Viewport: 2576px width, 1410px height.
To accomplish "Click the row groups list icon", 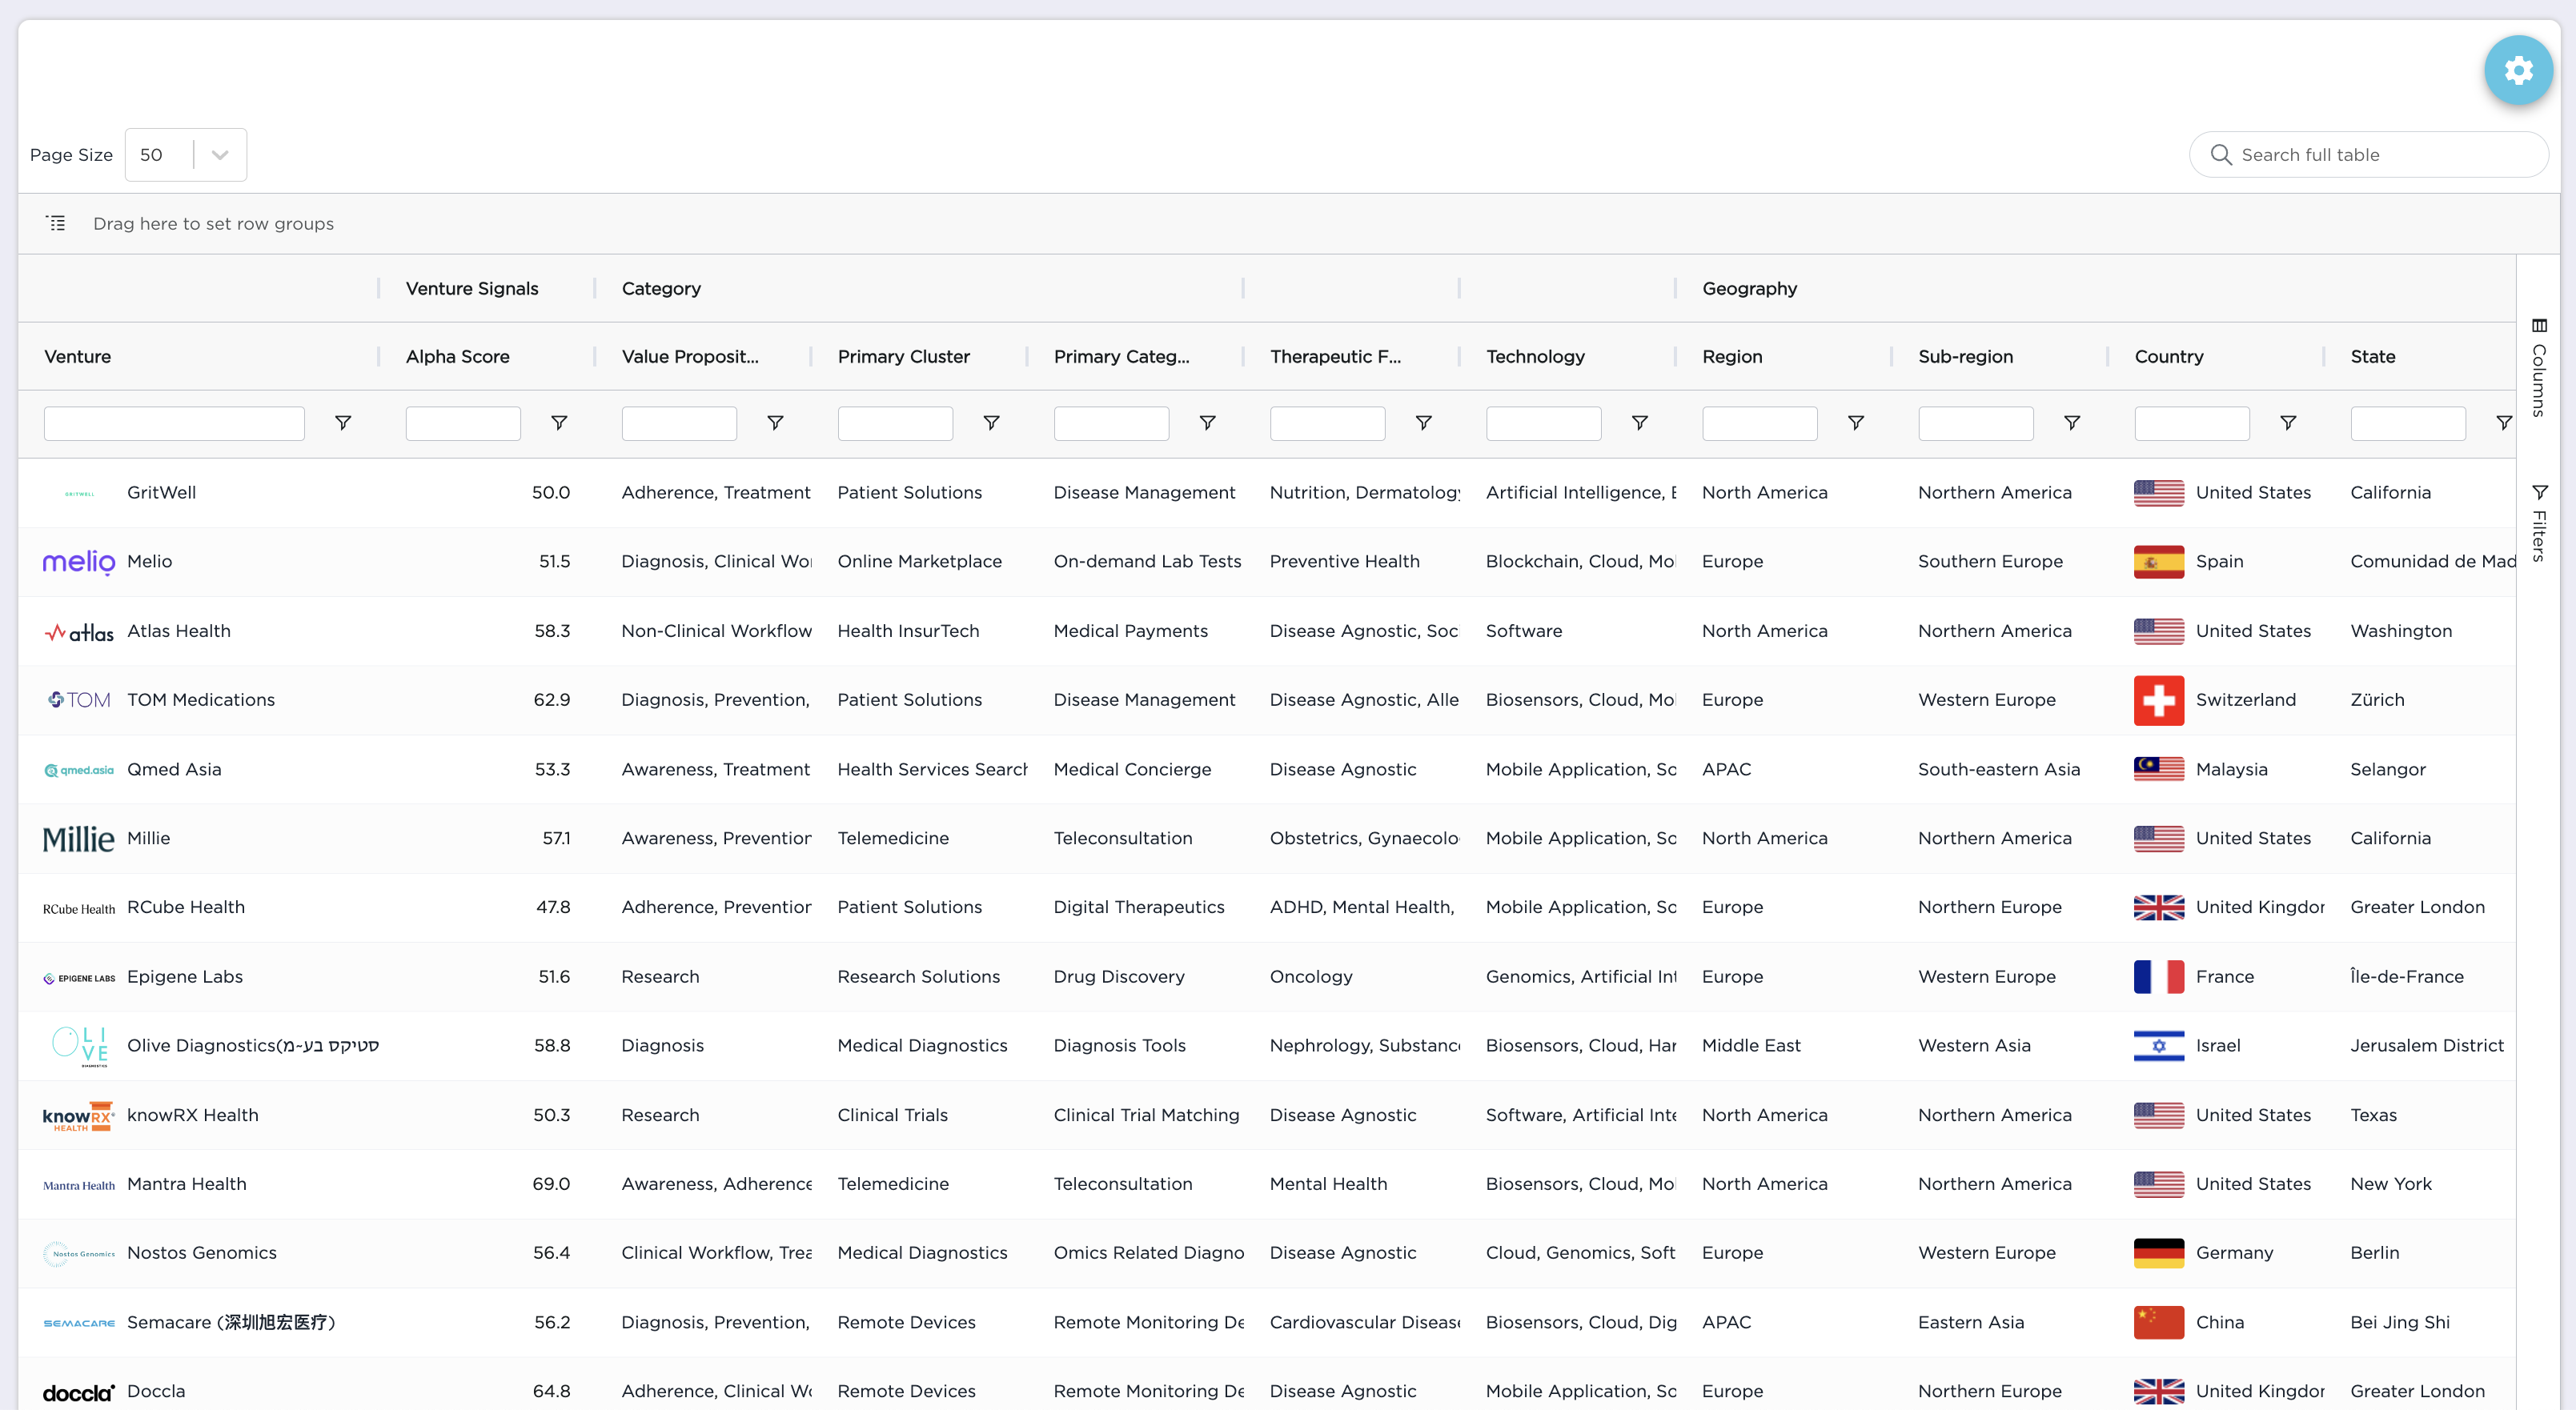I will 56,223.
